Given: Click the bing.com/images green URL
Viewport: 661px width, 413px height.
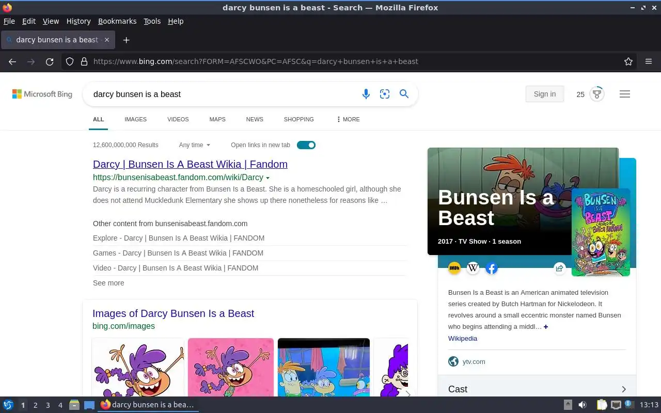Looking at the screenshot, I should point(123,326).
